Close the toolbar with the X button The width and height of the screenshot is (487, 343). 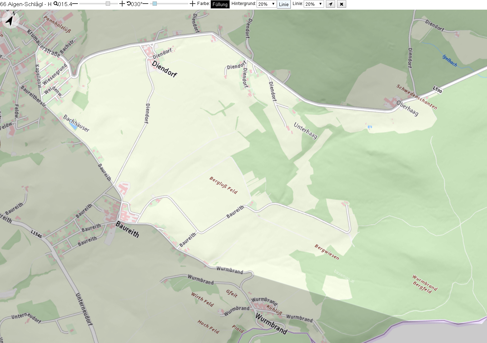click(x=342, y=4)
